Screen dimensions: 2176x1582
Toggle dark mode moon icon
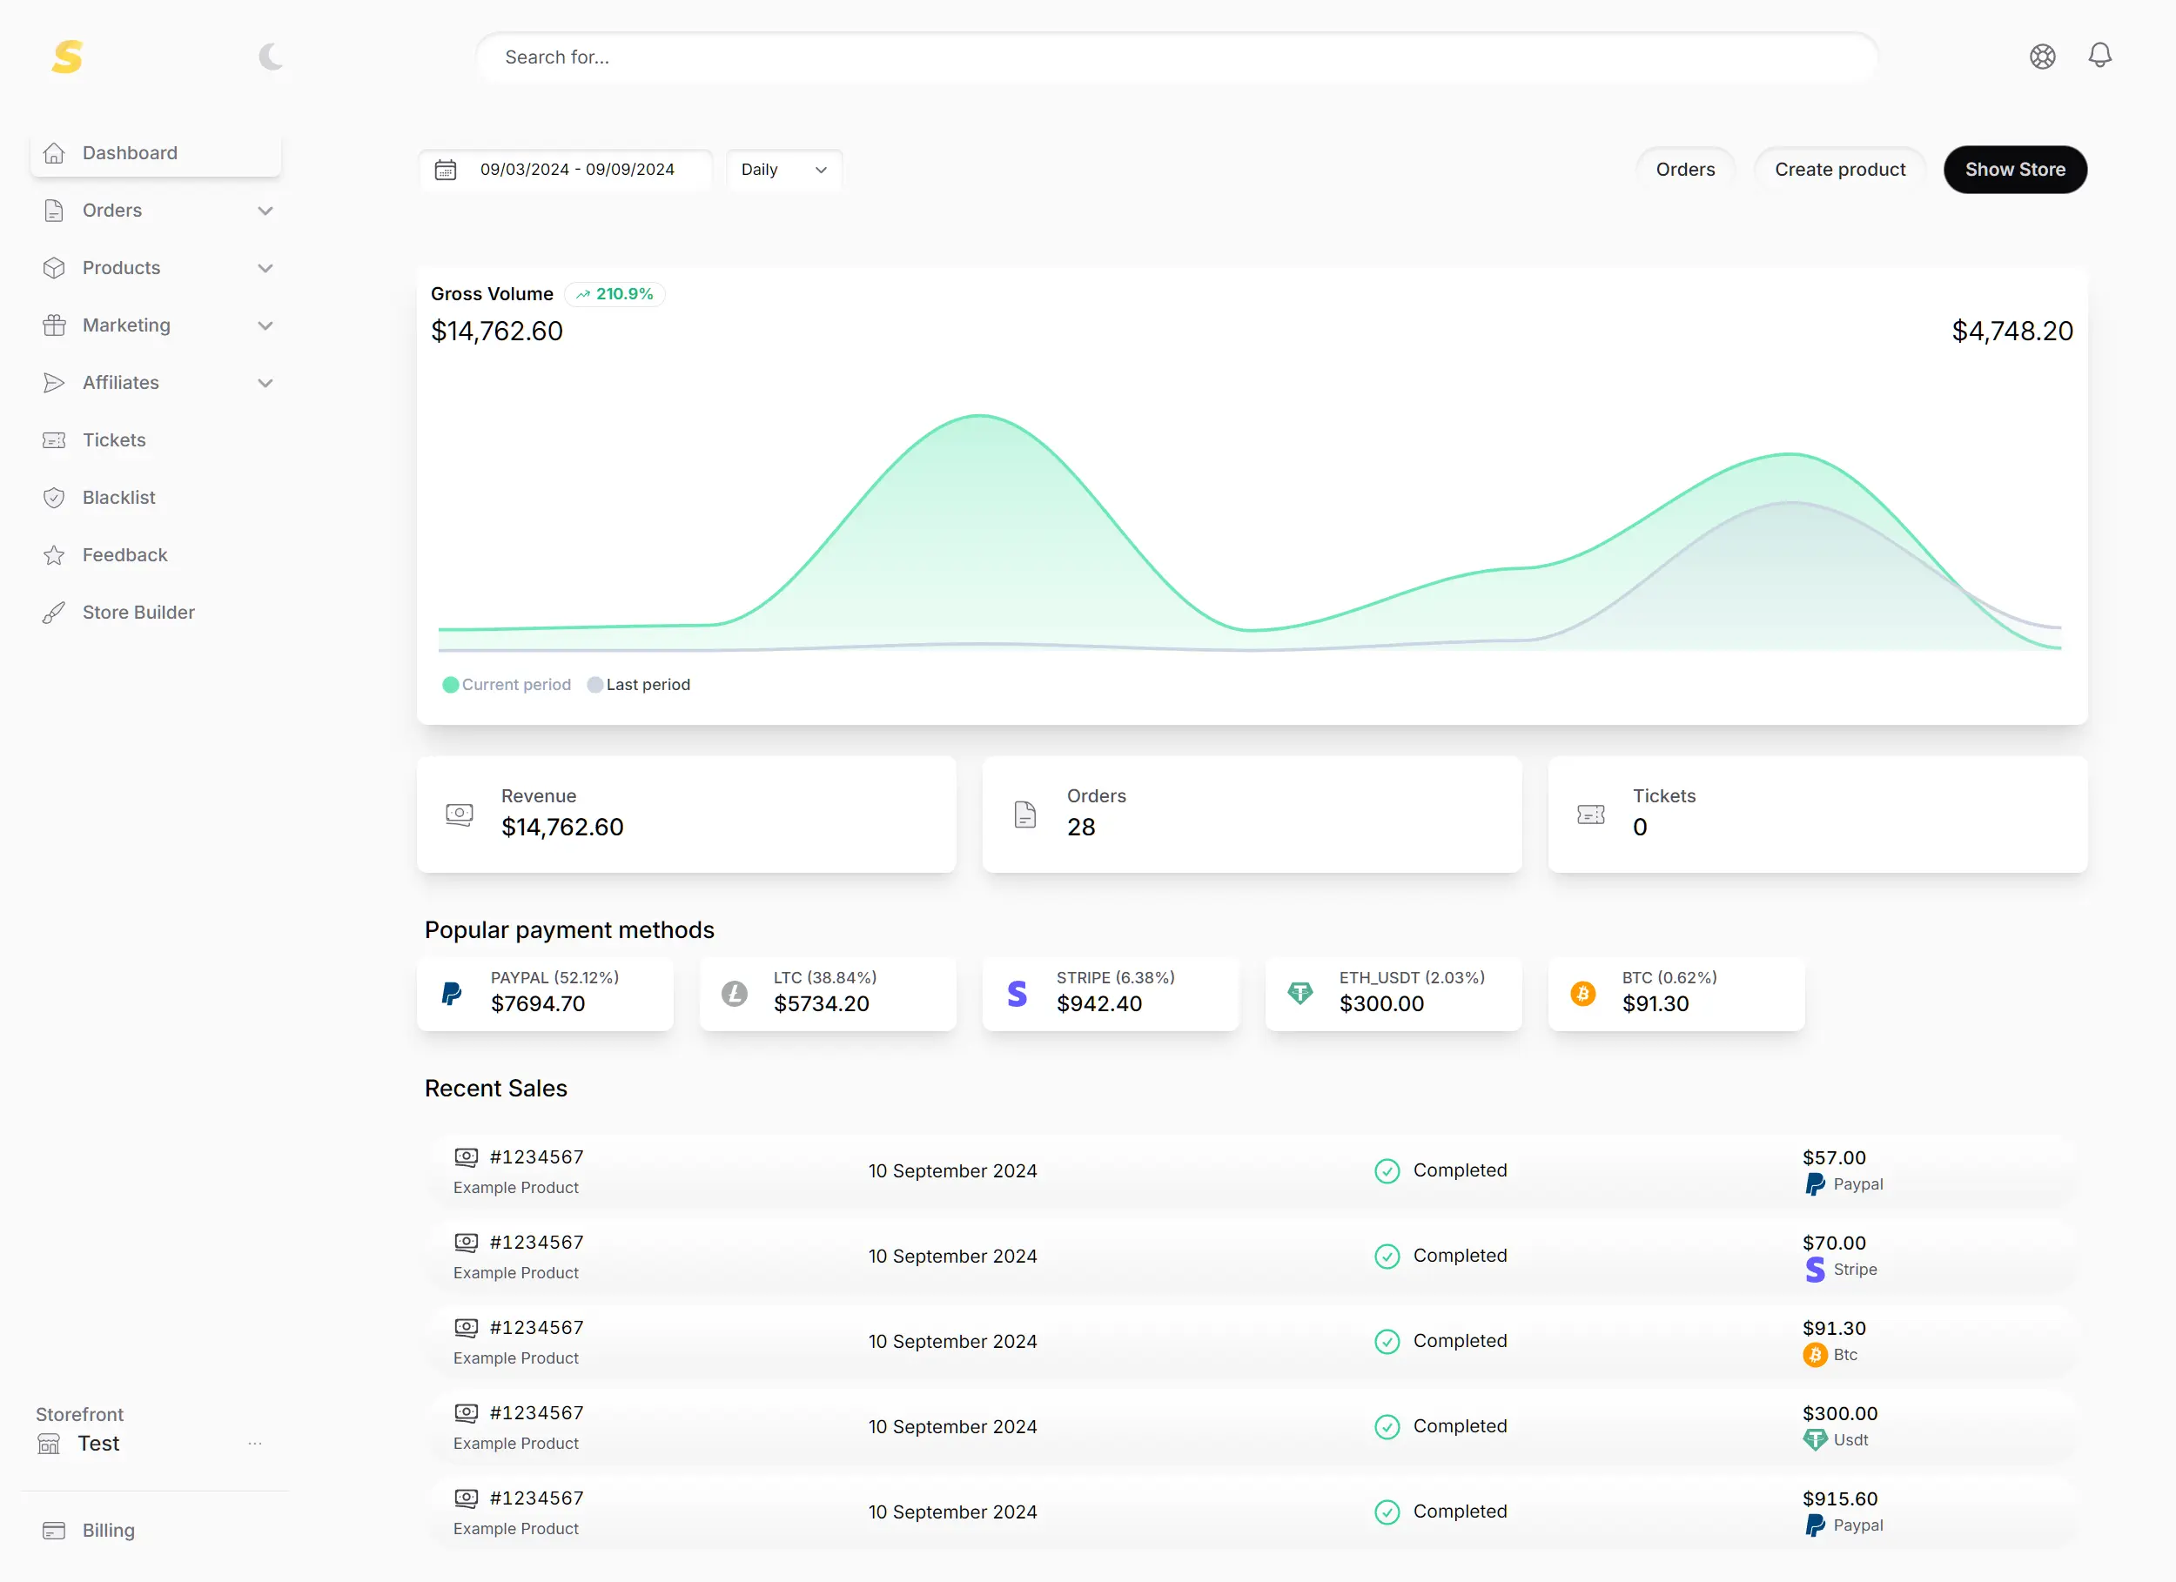(271, 57)
